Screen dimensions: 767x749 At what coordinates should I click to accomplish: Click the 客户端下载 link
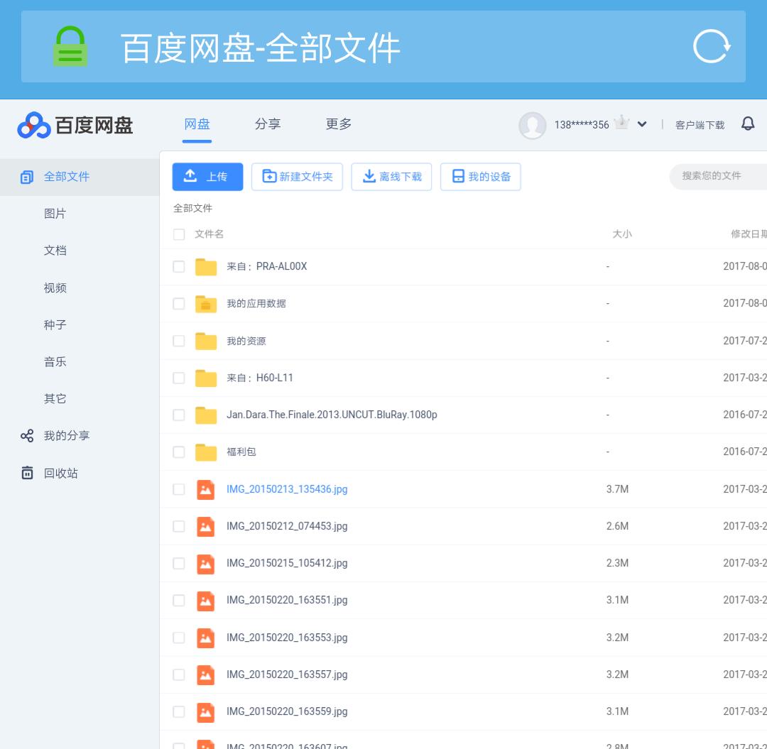[700, 124]
